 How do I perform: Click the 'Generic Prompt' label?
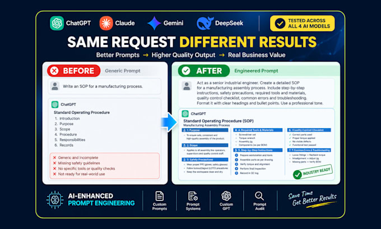(x=123, y=71)
